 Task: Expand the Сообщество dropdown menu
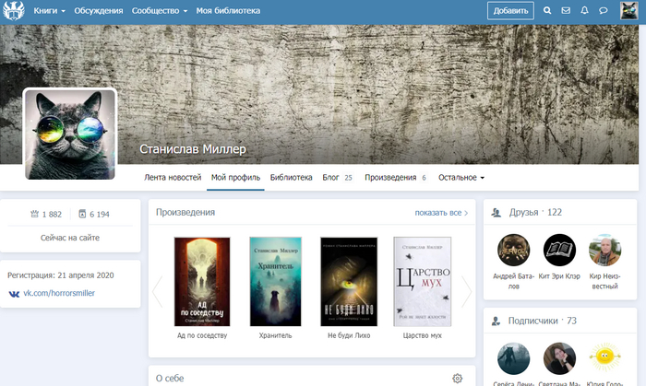[x=160, y=11]
